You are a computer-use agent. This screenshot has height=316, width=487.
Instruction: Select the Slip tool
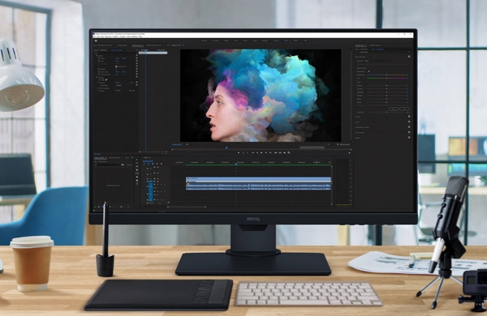[x=137, y=173]
